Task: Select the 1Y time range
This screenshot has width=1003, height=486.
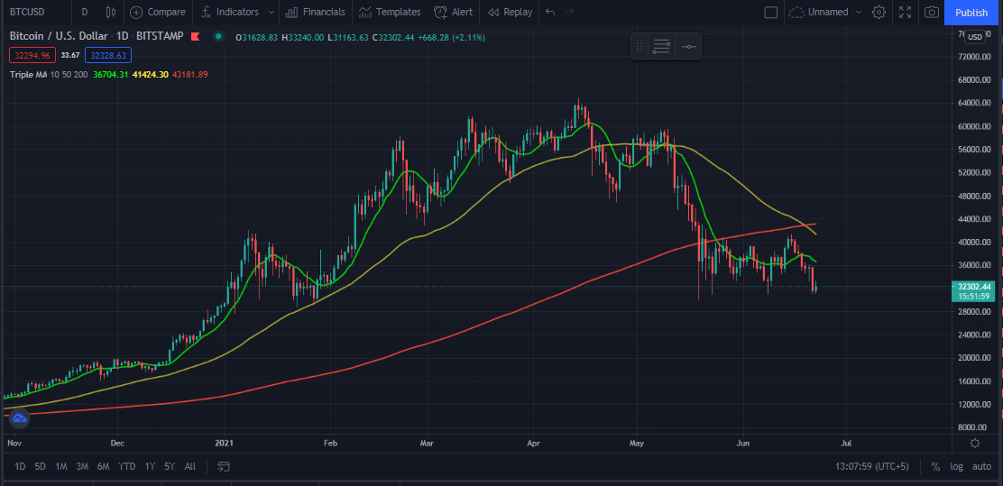Action: [x=150, y=467]
